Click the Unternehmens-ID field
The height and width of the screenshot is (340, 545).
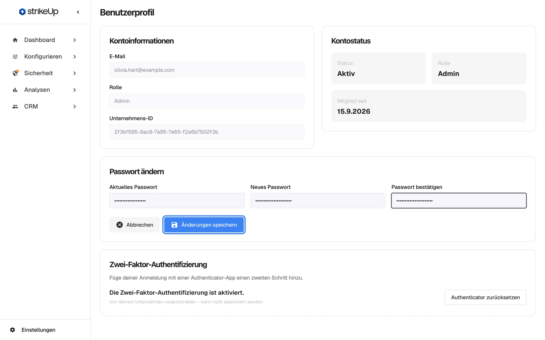(x=207, y=132)
